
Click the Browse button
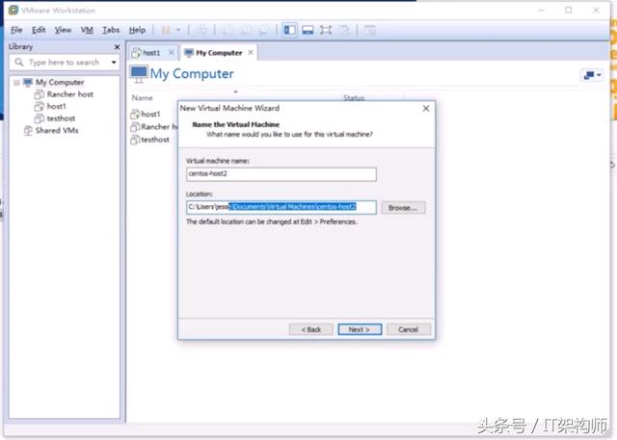[403, 208]
